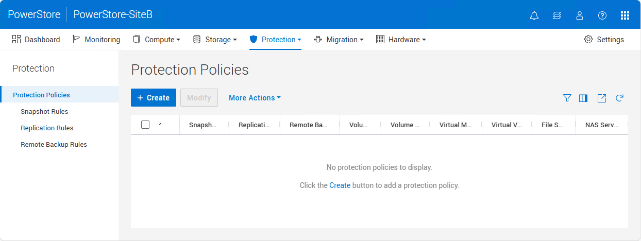Open Snapshot Rules in the sidebar
The height and width of the screenshot is (241, 641).
tap(44, 111)
